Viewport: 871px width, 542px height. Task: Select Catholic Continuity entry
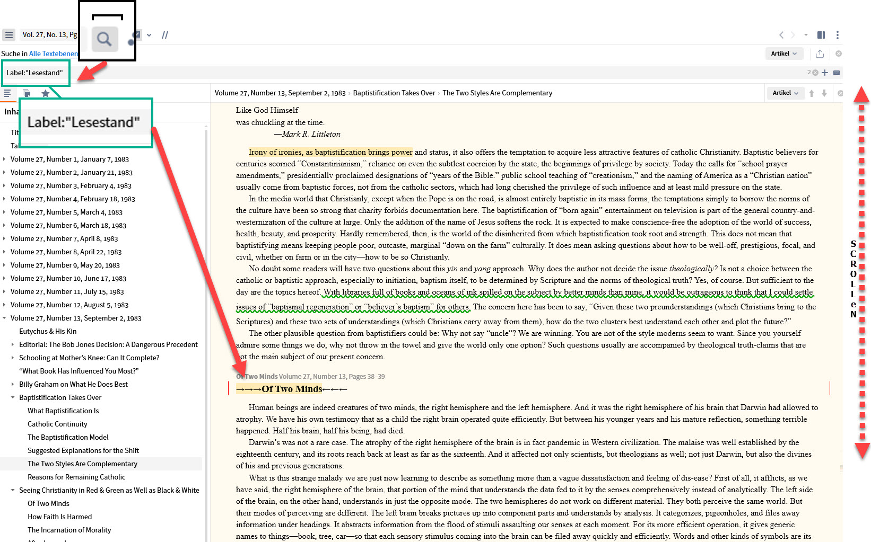(57, 424)
